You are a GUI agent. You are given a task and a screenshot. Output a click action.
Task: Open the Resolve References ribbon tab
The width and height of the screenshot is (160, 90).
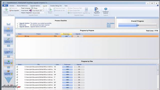coord(22,6)
